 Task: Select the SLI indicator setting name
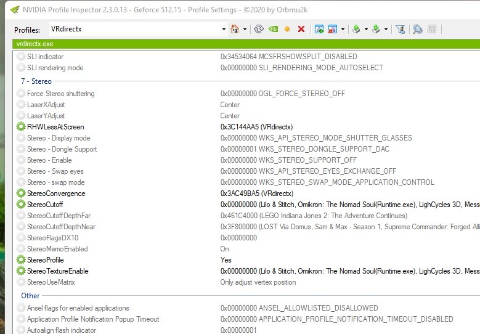click(46, 57)
